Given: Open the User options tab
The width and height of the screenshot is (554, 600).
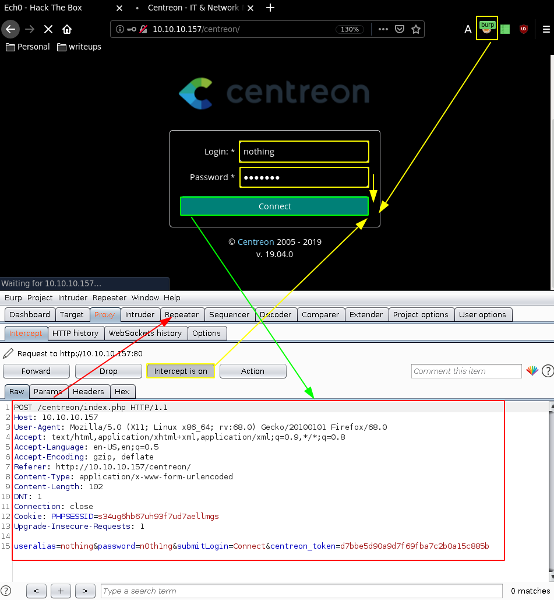Looking at the screenshot, I should pyautogui.click(x=482, y=314).
